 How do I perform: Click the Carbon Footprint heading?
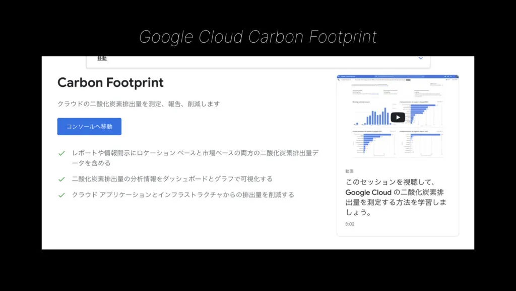[110, 82]
